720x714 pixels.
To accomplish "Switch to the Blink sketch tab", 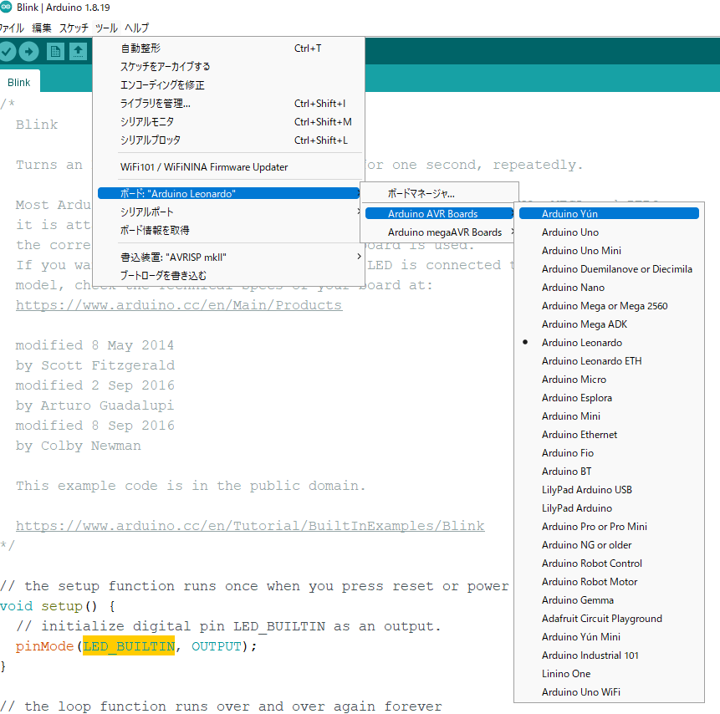I will (19, 82).
